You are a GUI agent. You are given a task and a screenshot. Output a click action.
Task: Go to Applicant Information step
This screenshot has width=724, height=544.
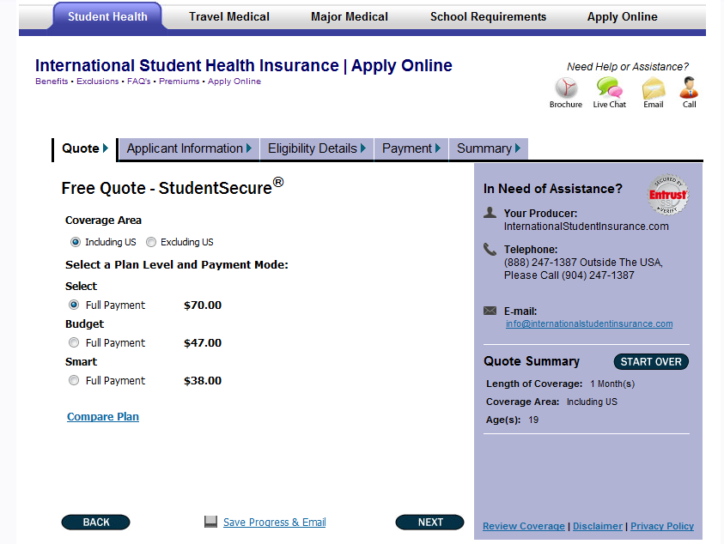click(x=189, y=148)
